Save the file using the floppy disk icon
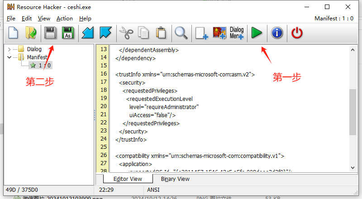 [50, 33]
